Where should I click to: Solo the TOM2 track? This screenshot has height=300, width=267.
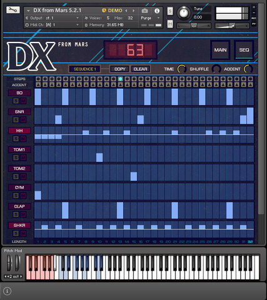pos(16,176)
